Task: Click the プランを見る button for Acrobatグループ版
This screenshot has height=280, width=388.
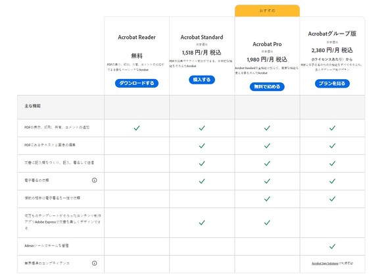Action: [332, 84]
